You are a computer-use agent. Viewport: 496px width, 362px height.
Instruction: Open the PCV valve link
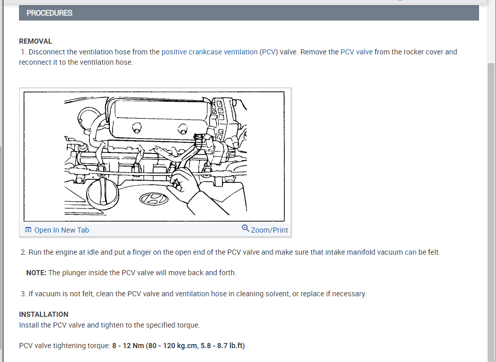pyautogui.click(x=356, y=52)
